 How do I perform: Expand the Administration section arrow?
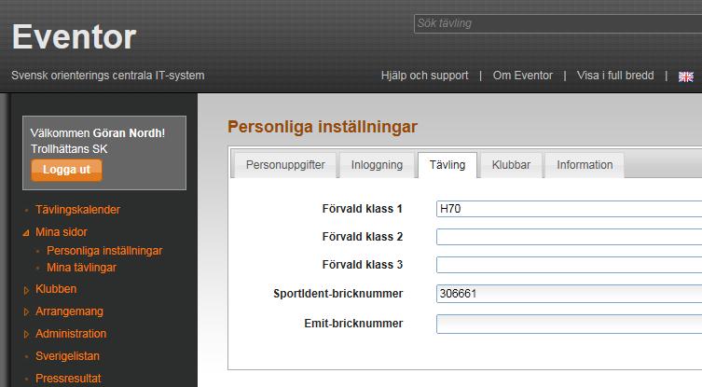(26, 334)
